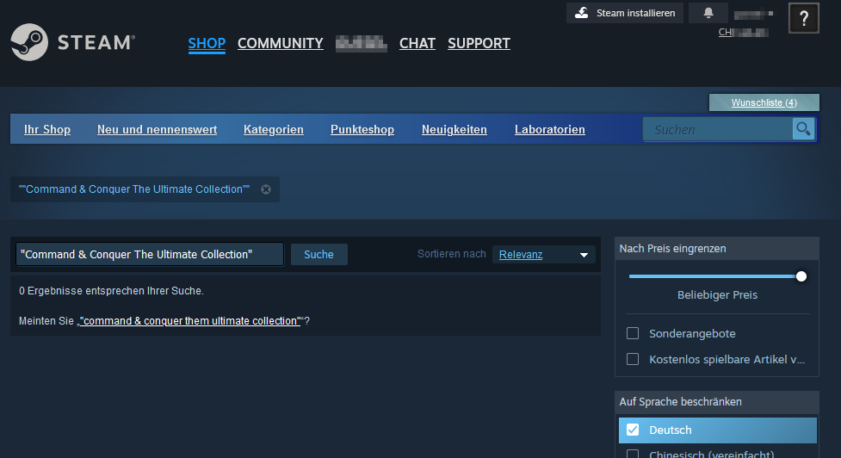
Task: Remove the Command & Conquer search tag
Action: [266, 189]
